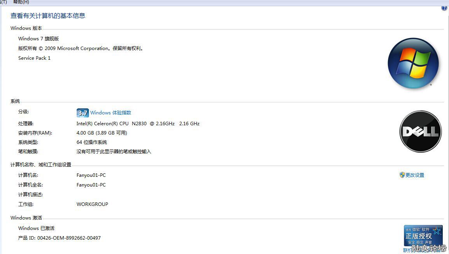Open the Windows 体验指数 link
The height and width of the screenshot is (254, 449).
tap(110, 113)
